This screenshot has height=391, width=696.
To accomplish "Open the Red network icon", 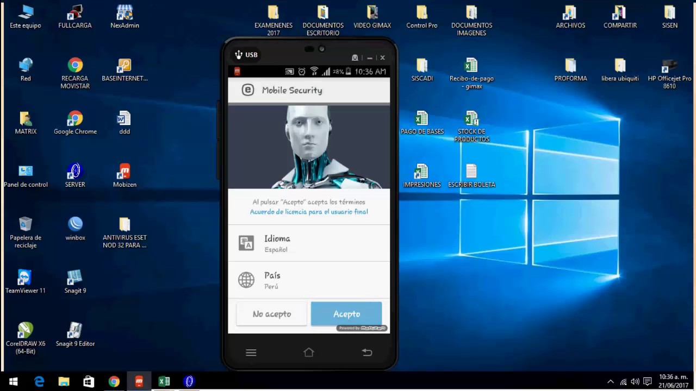I will point(26,70).
